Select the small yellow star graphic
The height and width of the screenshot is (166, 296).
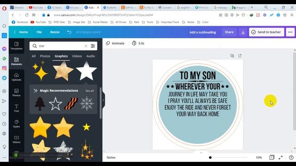[x=86, y=127]
